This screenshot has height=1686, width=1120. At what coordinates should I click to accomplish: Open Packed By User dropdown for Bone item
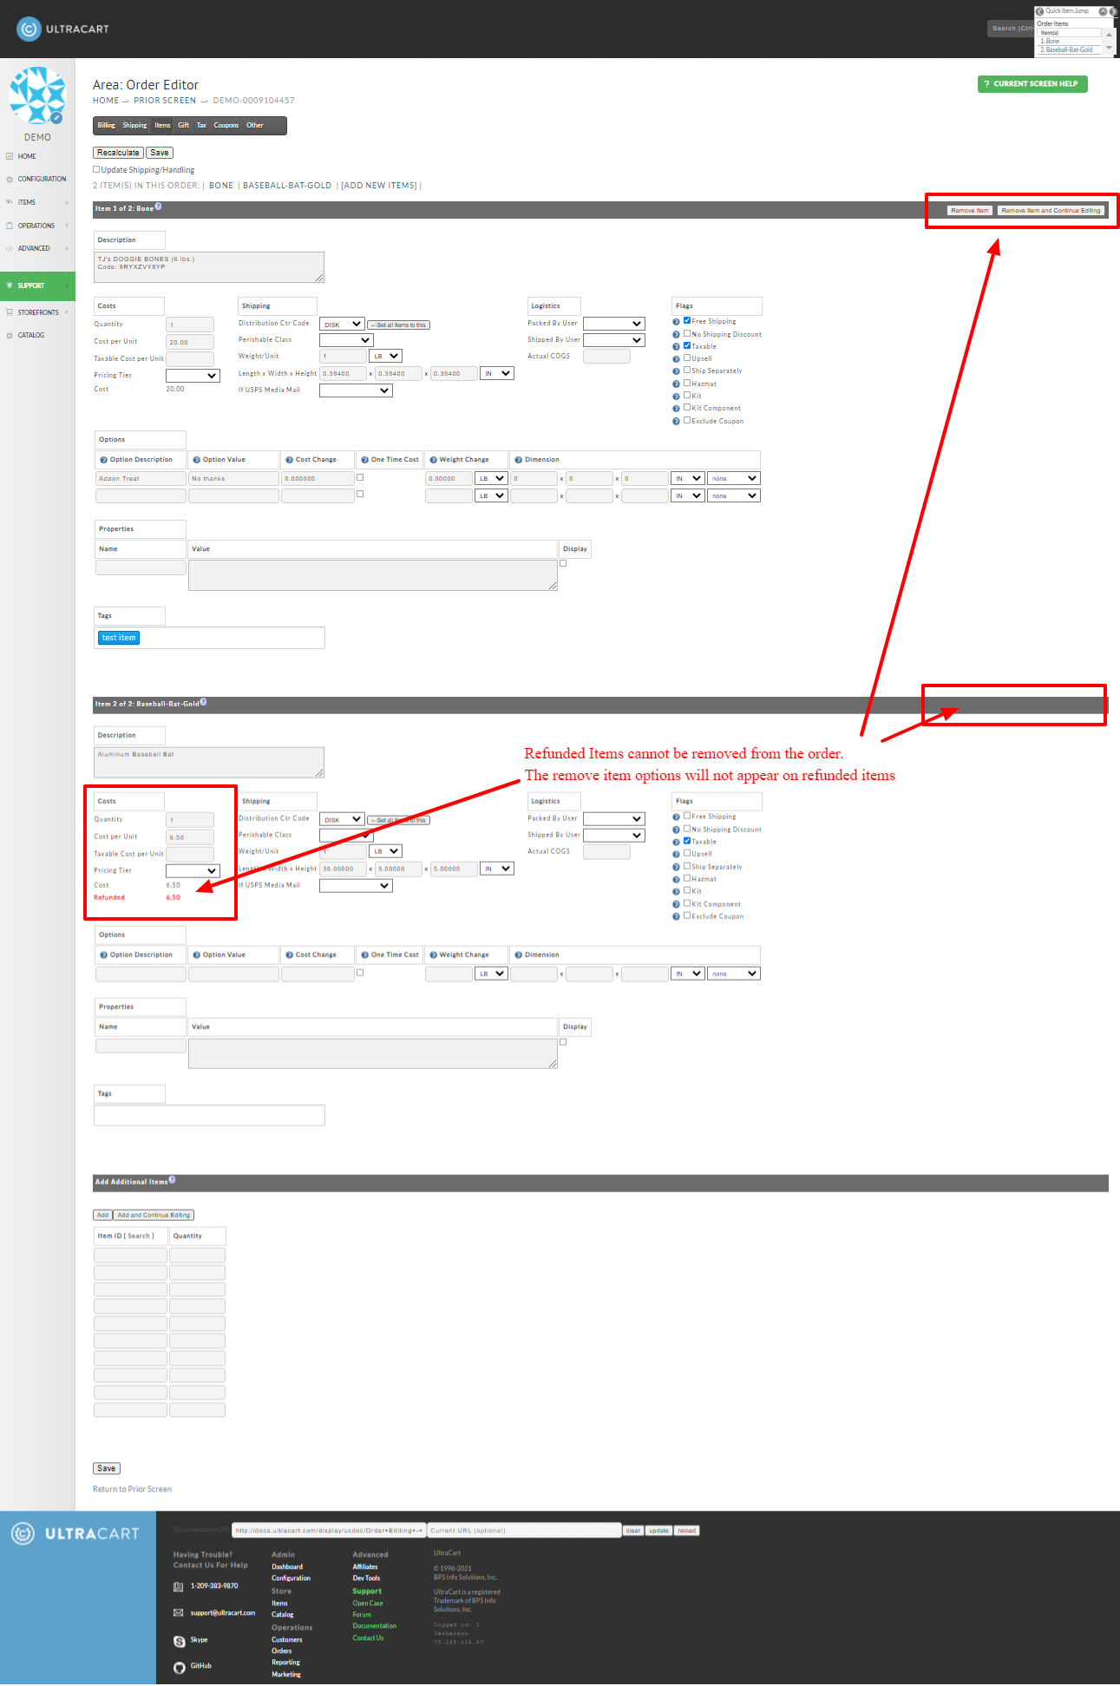(614, 324)
